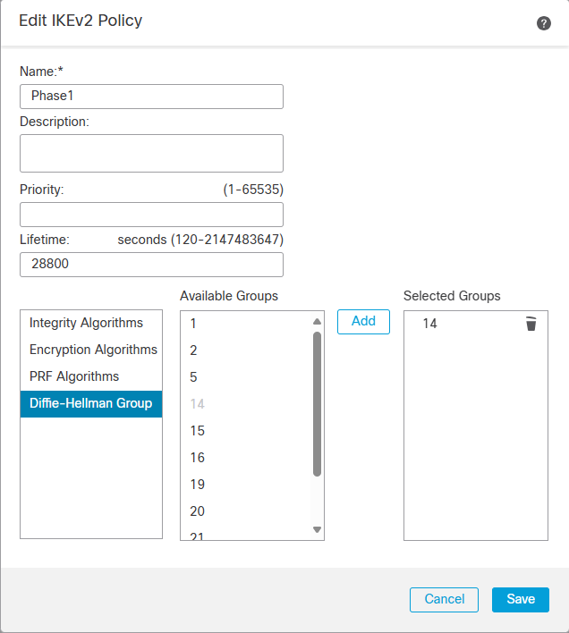Select Integrity Algorithms category
Image resolution: width=569 pixels, height=633 pixels.
86,323
